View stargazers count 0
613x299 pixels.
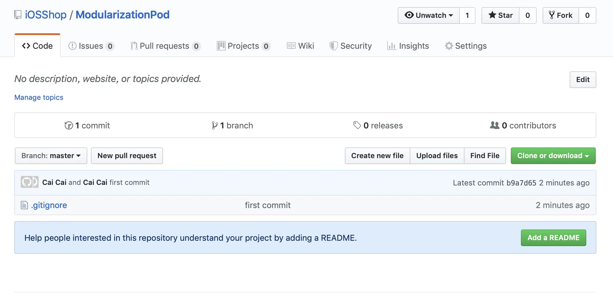coord(528,15)
